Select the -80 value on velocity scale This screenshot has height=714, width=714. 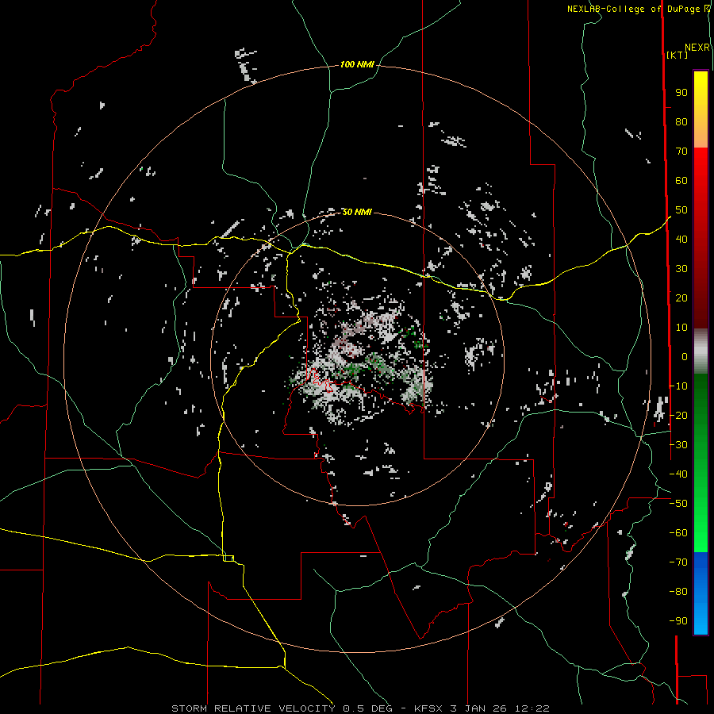click(678, 592)
